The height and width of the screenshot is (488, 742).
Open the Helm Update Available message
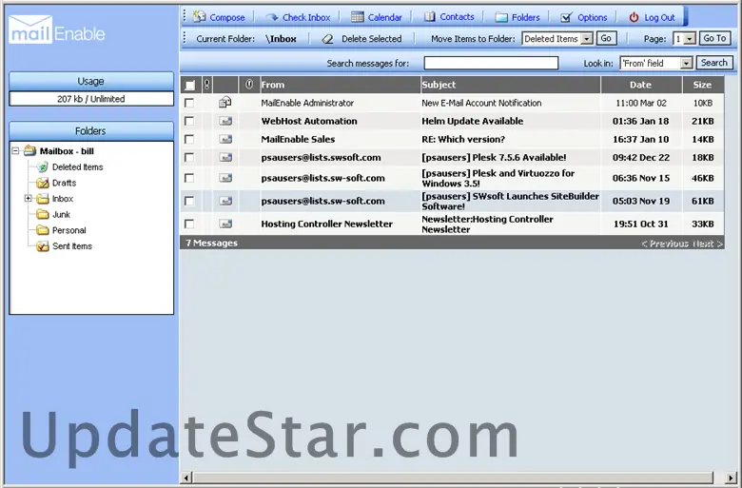[x=472, y=121]
